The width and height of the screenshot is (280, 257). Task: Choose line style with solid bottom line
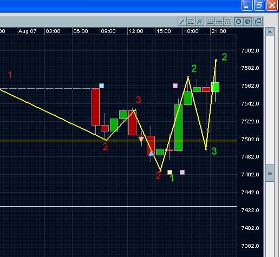click(210, 22)
